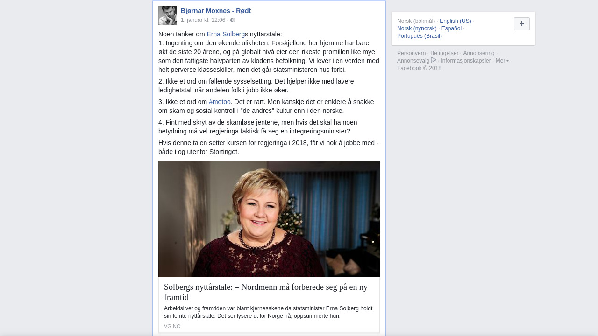Open the Betingelser footer link
The height and width of the screenshot is (336, 598).
click(x=444, y=53)
